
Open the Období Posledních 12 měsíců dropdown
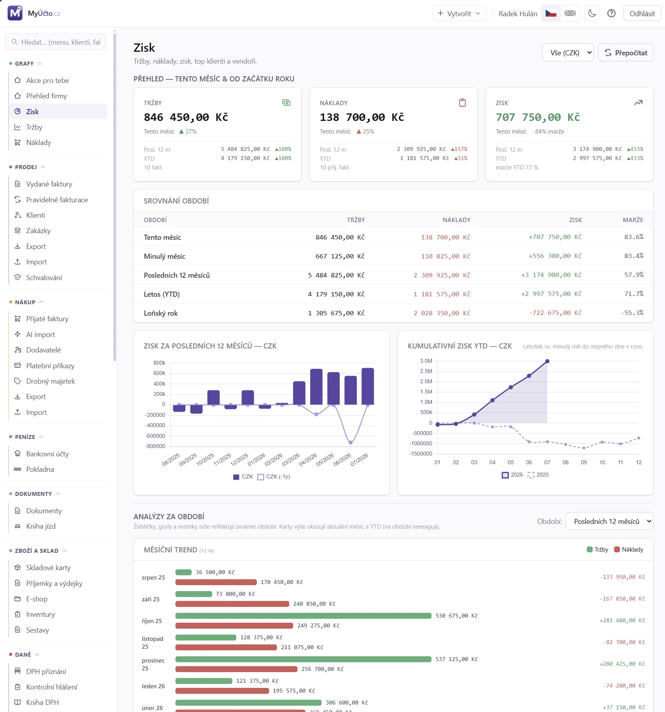tap(609, 521)
